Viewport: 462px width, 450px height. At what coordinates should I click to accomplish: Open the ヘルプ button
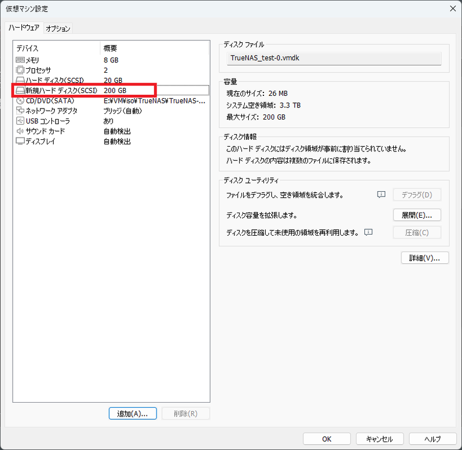pyautogui.click(x=433, y=439)
